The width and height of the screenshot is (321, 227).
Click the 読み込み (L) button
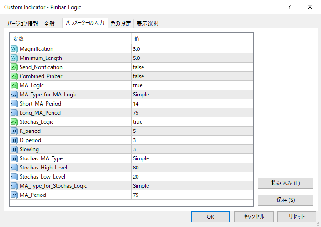point(285,183)
